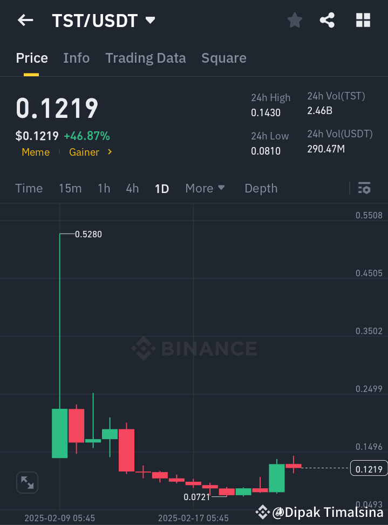The height and width of the screenshot is (525, 388).
Task: Open chart settings via the indicator icon
Action: point(364,188)
